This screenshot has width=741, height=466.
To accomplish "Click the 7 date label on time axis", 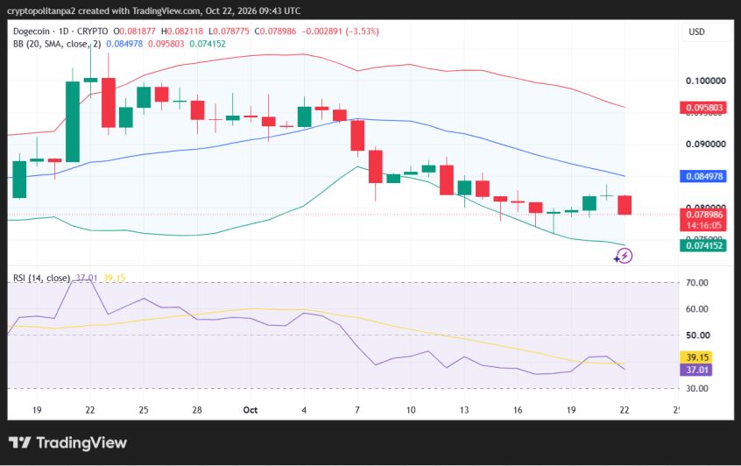I will pyautogui.click(x=357, y=410).
